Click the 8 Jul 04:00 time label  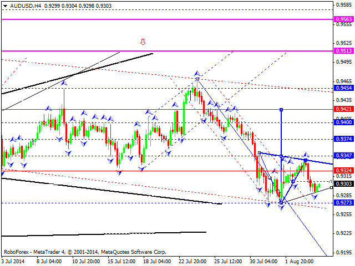(49, 261)
